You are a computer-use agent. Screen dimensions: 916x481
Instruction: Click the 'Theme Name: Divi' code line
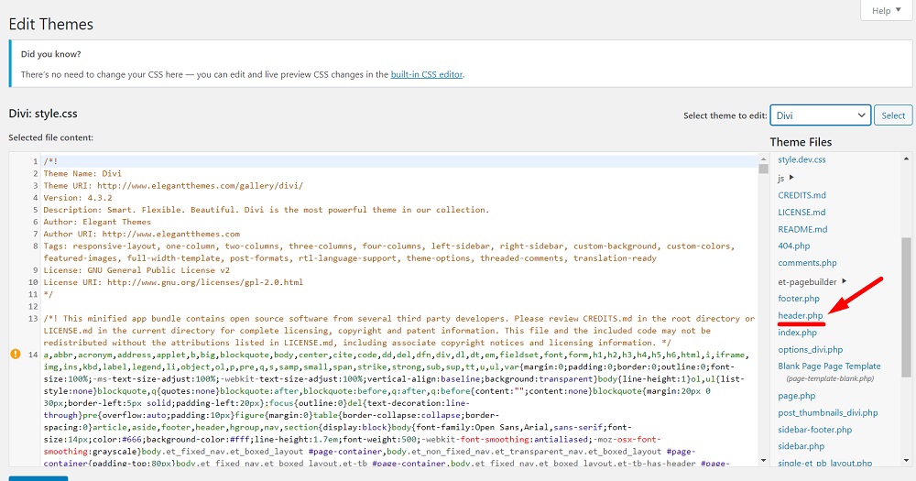(x=82, y=173)
